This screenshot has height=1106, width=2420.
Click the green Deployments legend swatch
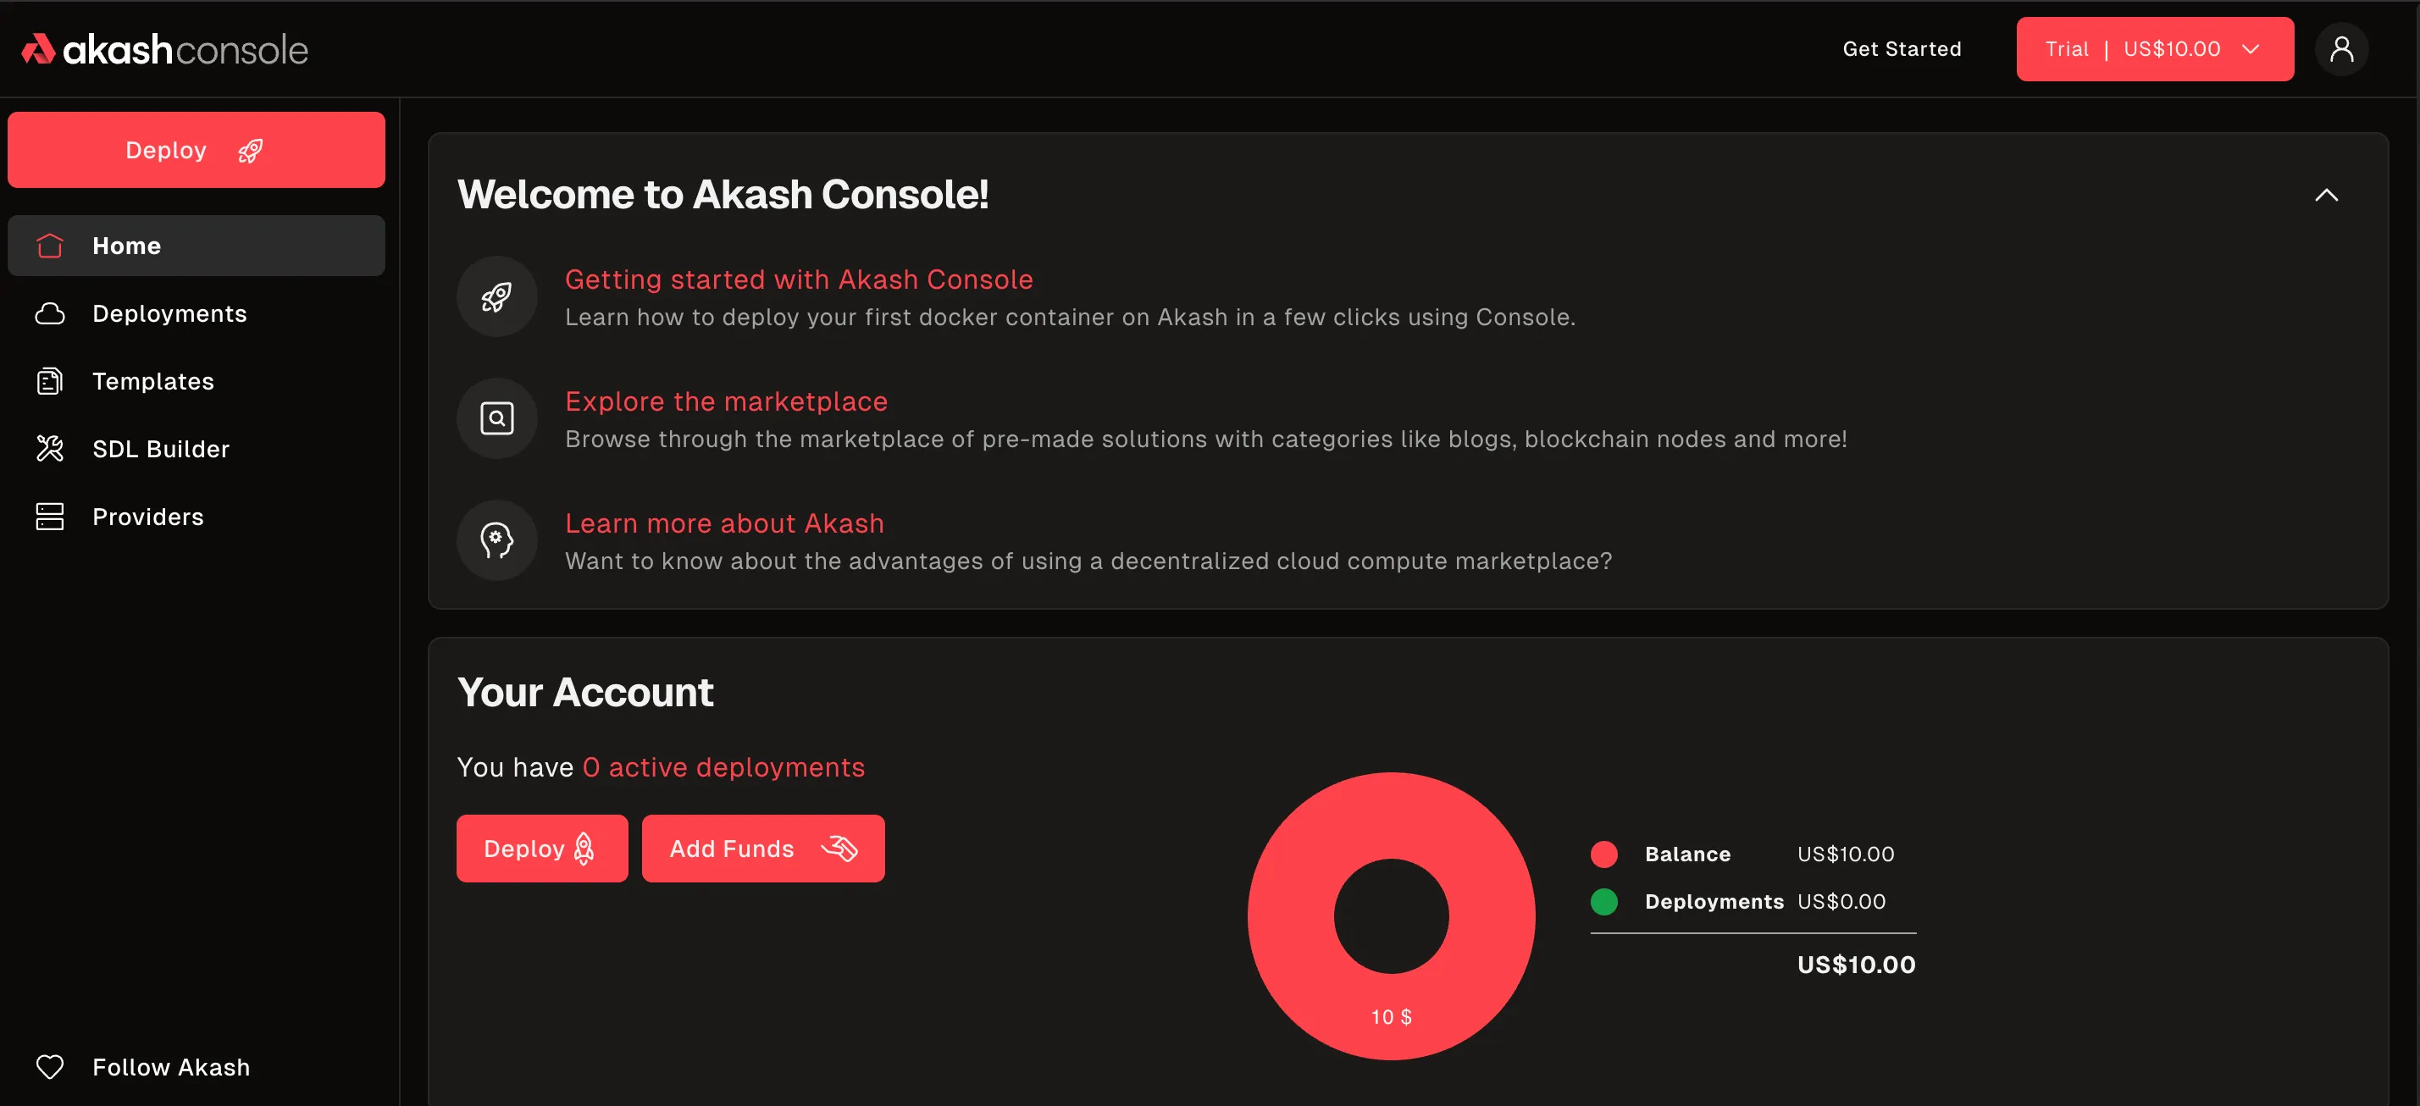pos(1603,901)
